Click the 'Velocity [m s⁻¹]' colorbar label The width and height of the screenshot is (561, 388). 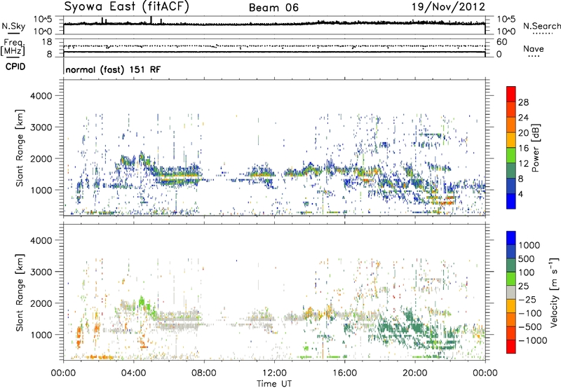(554, 292)
